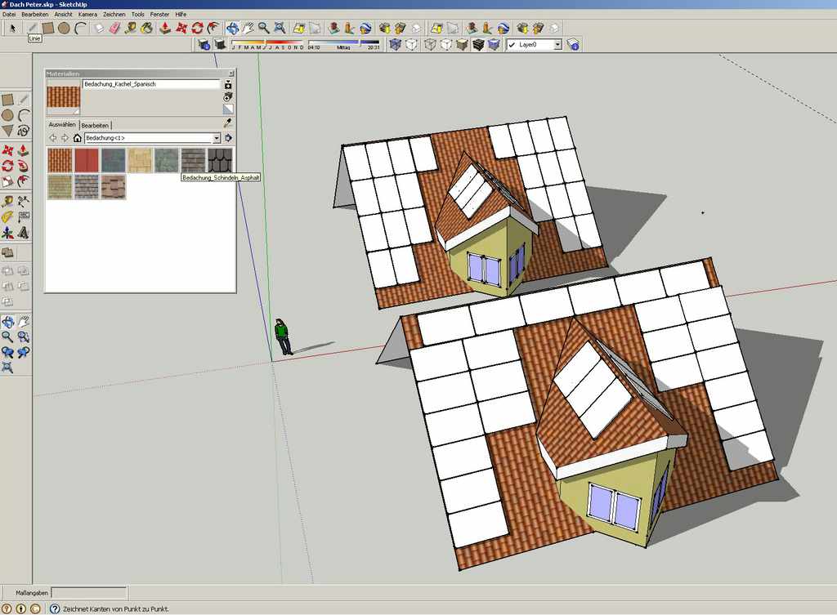The height and width of the screenshot is (615, 837).
Task: Switch to the Bearbeiten tab in Materialien
Action: click(95, 125)
